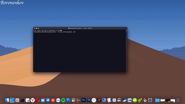The width and height of the screenshot is (185, 104).
Task: Open the green cloud download app
Action: [x=135, y=100]
